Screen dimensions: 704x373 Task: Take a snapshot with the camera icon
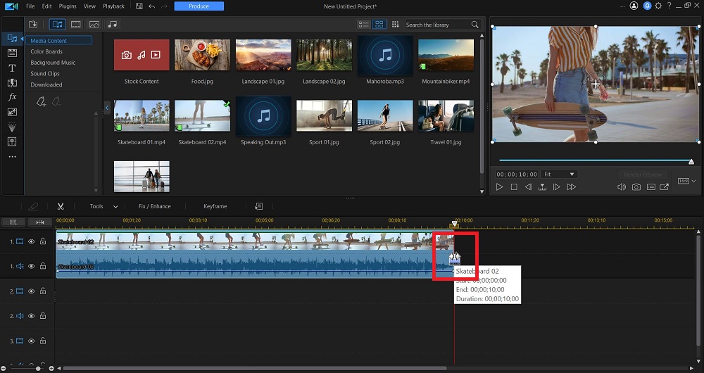click(636, 187)
